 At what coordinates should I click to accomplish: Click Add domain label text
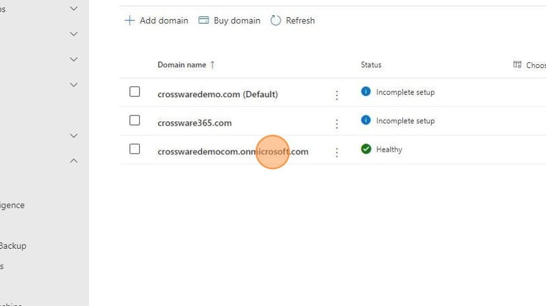click(164, 20)
